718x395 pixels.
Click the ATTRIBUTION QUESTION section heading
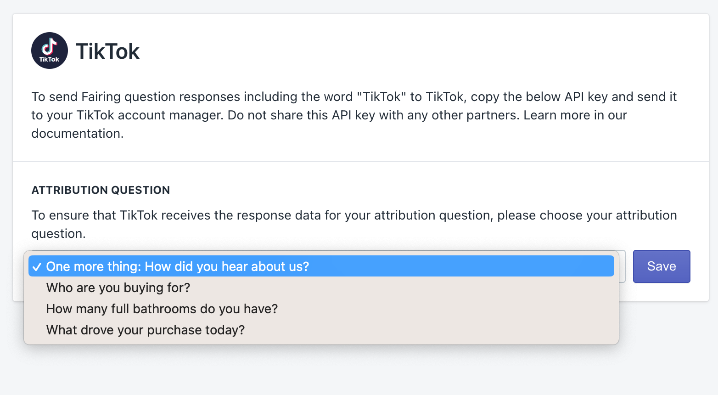click(x=101, y=190)
